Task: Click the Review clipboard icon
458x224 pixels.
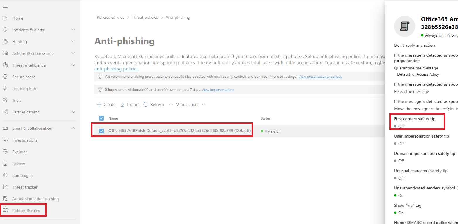Action: (5, 164)
